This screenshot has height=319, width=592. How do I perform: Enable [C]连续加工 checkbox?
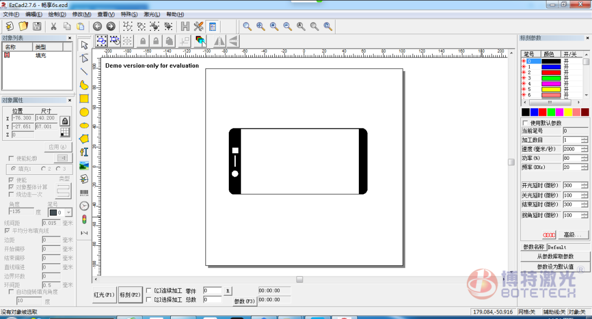click(x=149, y=291)
